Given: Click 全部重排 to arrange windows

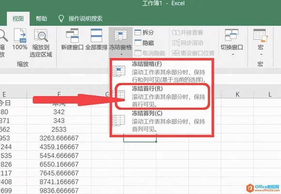Looking at the screenshot, I should (x=96, y=39).
